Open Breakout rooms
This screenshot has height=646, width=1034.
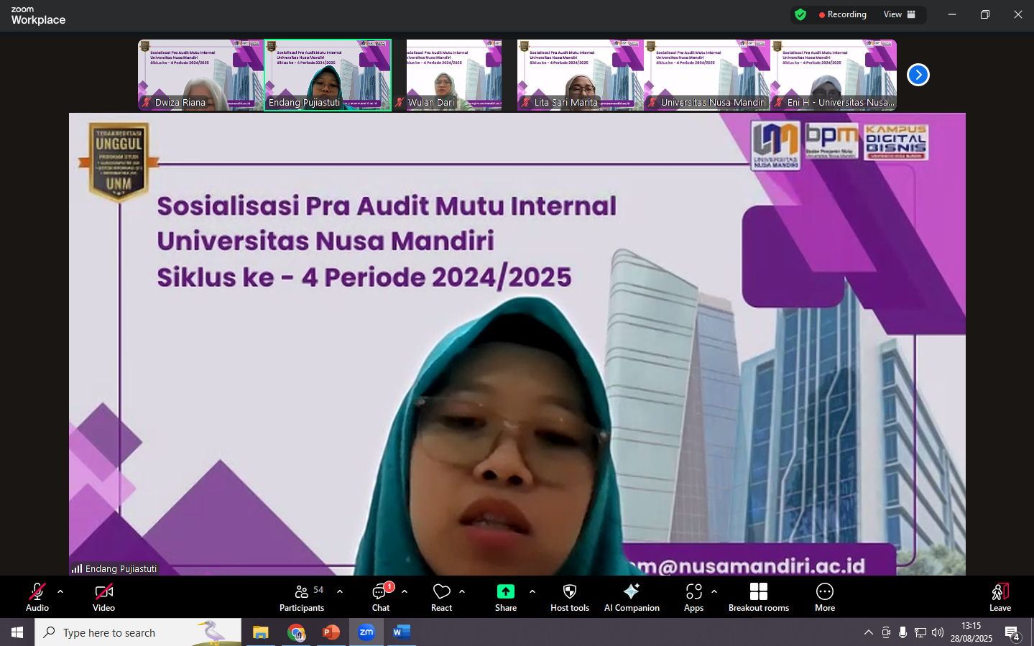(759, 597)
